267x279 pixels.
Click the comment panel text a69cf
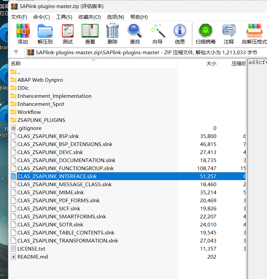click(x=257, y=62)
